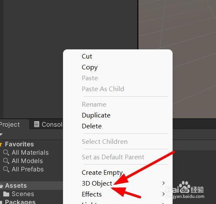Open the 3D Object submenu
Viewport: 216px width, 204px height.
click(118, 184)
